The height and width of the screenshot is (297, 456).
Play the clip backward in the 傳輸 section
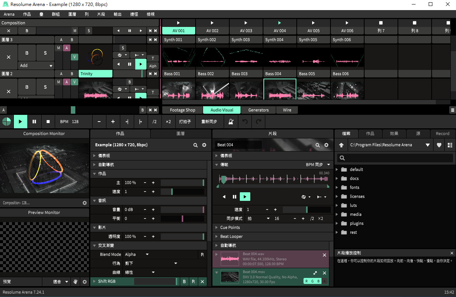224,197
